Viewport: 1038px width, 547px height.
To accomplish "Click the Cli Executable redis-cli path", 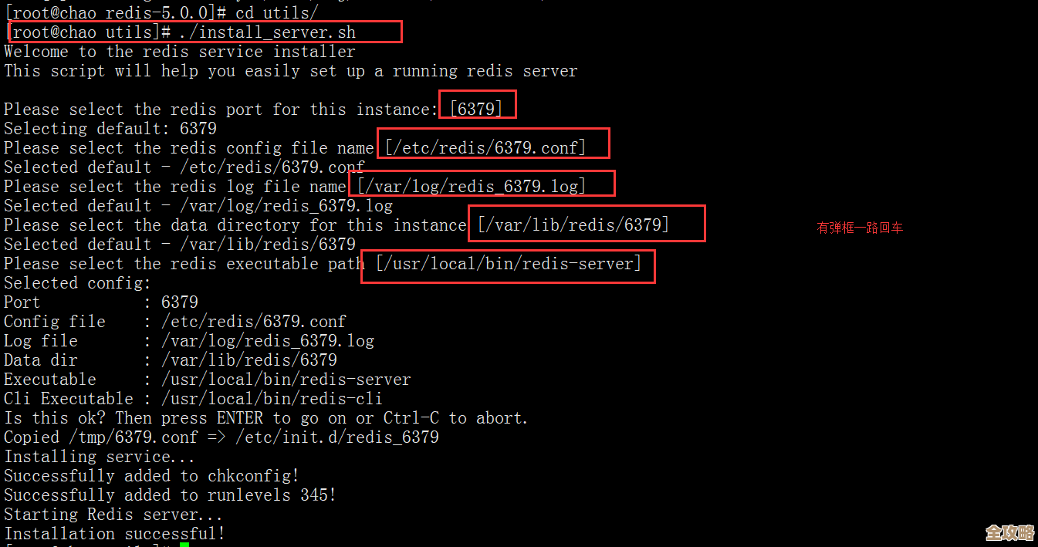I will (x=272, y=399).
